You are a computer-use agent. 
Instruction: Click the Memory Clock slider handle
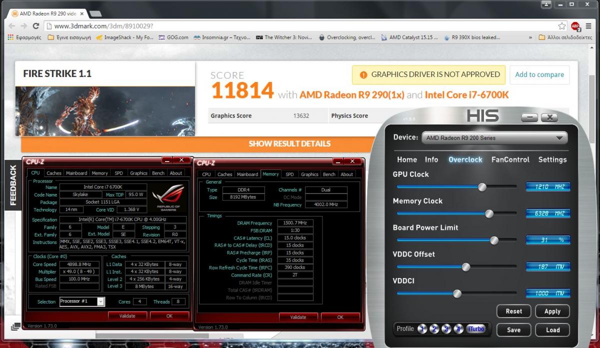click(x=489, y=213)
